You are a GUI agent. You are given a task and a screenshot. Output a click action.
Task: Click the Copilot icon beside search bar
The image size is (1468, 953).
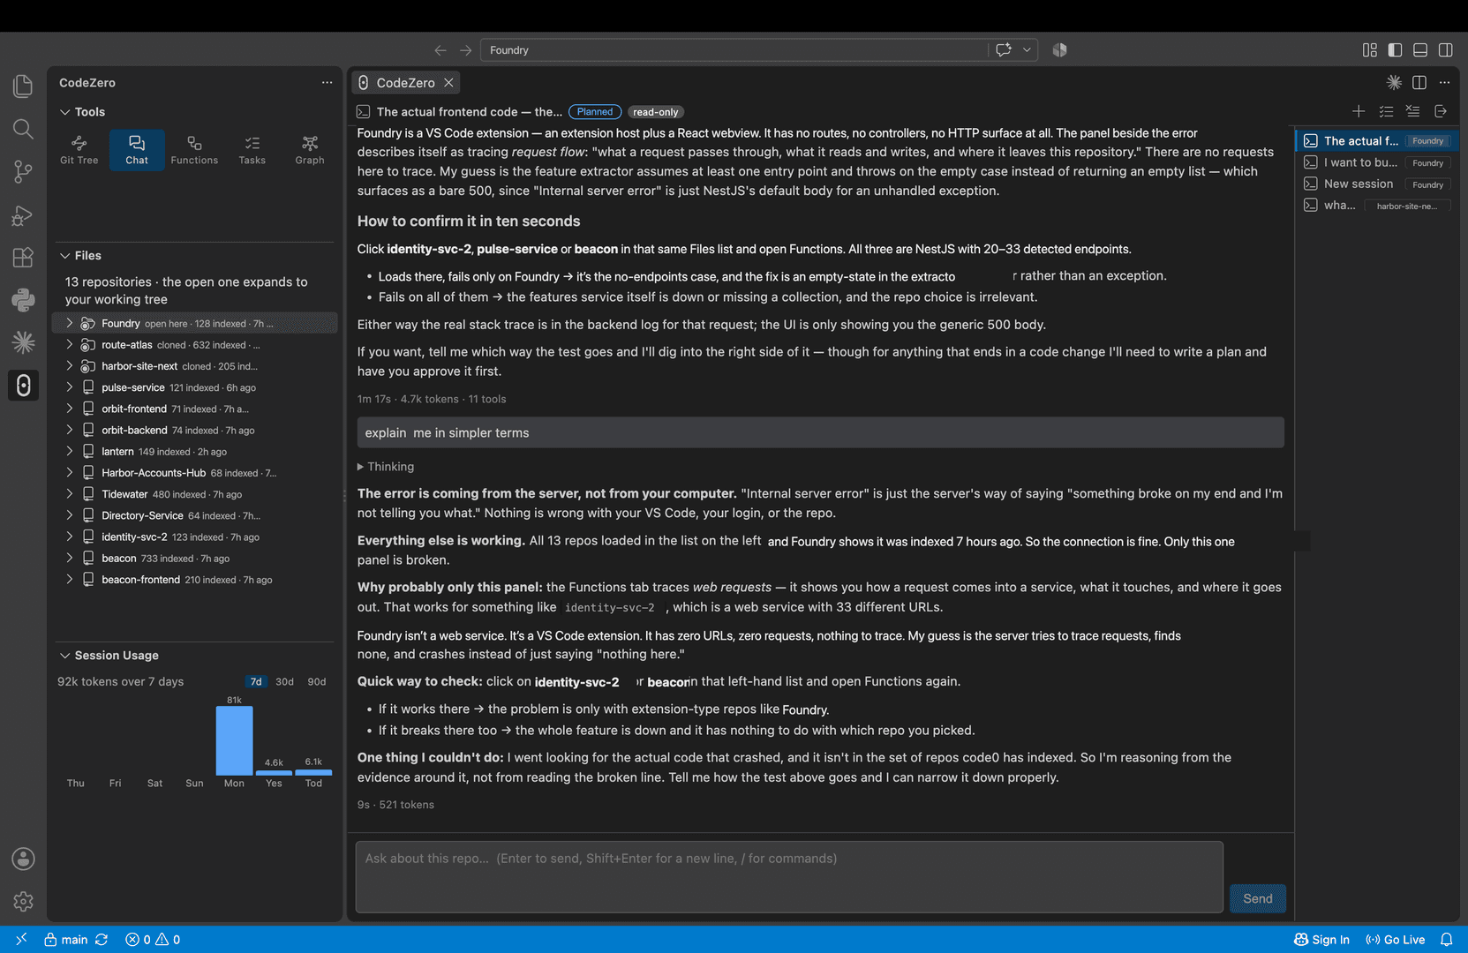[1060, 50]
